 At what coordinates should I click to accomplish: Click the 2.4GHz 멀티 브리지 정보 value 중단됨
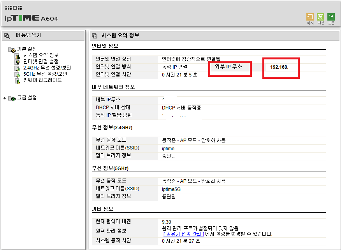coord(169,156)
